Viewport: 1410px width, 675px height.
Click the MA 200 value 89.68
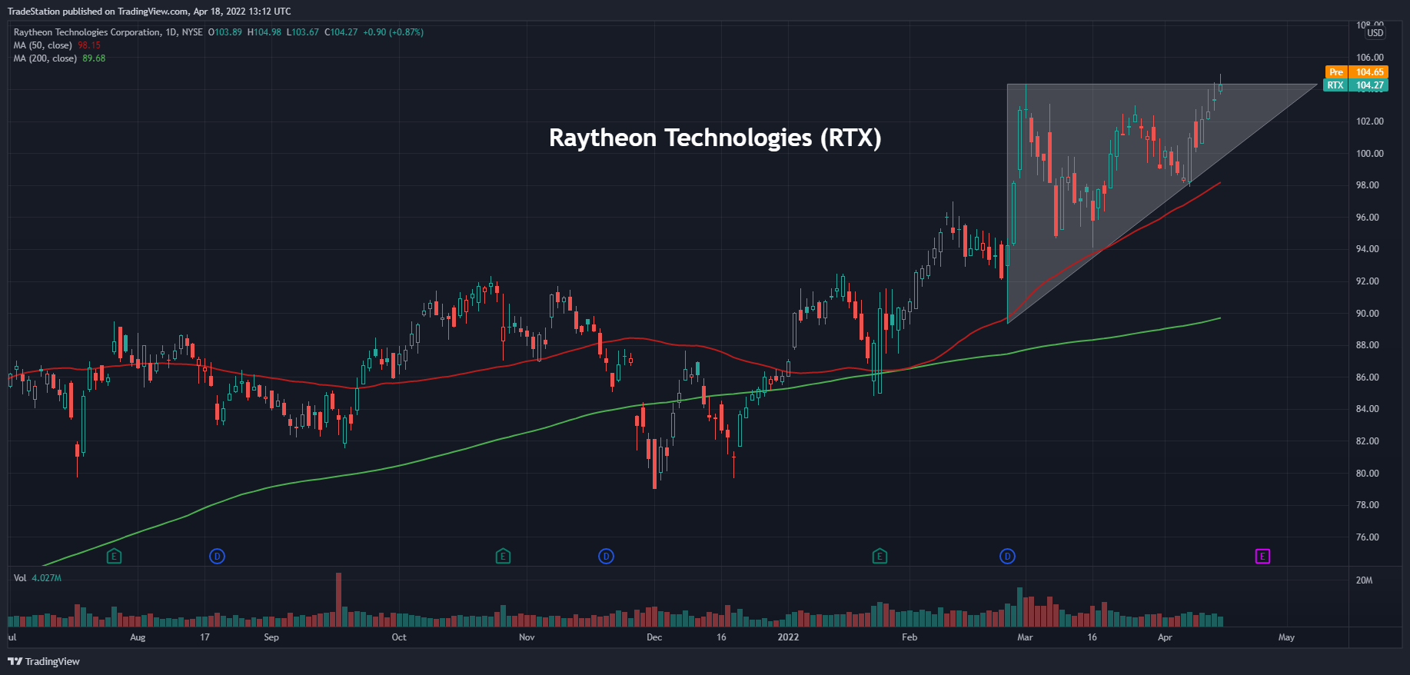point(94,58)
